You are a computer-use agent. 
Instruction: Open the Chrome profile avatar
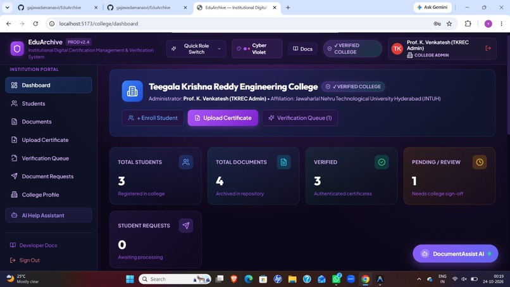point(488,24)
